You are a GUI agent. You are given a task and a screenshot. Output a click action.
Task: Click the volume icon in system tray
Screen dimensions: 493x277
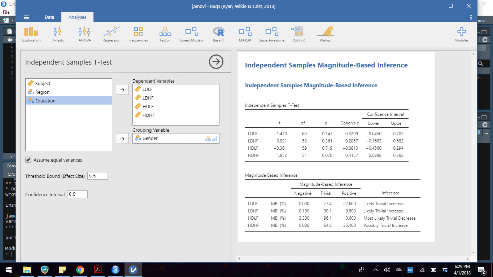coord(387,270)
